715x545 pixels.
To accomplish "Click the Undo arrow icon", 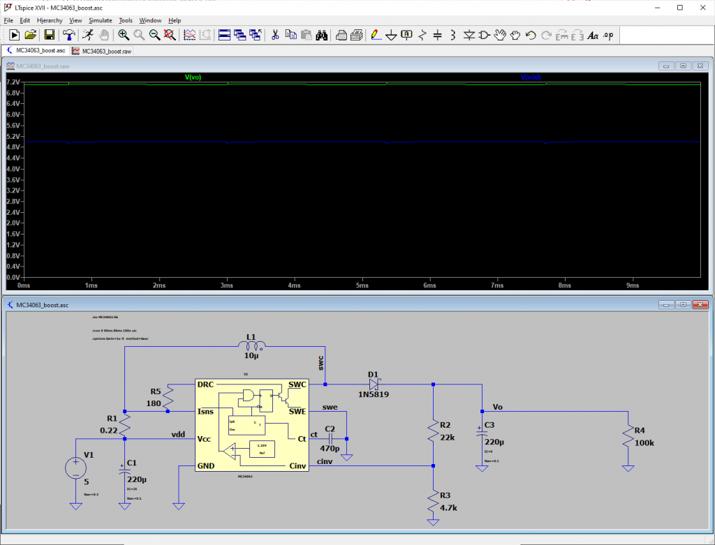I will coord(531,35).
